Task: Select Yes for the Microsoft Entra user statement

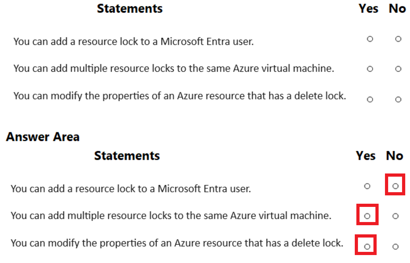Action: (369, 39)
